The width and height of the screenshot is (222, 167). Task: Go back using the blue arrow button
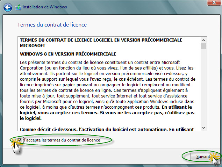[x=8, y=7]
